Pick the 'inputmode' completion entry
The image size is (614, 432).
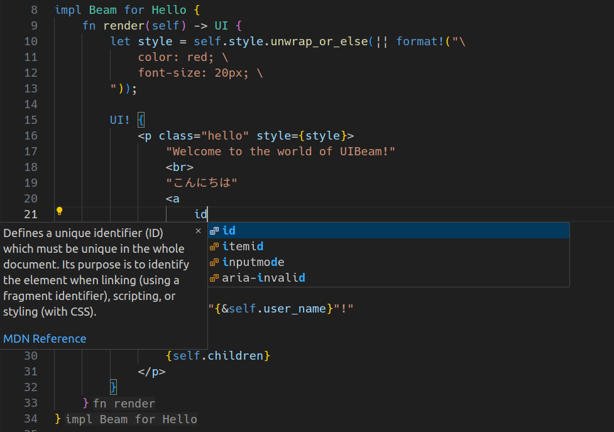tap(388, 262)
